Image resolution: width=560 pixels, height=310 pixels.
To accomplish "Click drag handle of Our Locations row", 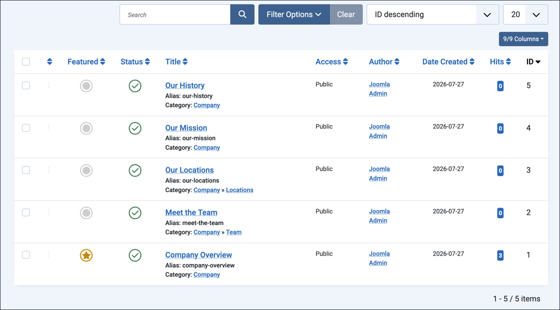I will tap(49, 170).
